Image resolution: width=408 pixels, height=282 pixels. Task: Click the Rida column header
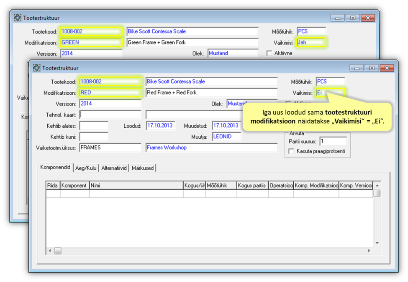click(x=53, y=185)
